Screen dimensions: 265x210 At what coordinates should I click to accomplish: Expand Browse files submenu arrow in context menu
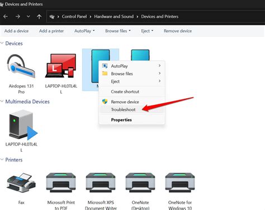coord(159,73)
